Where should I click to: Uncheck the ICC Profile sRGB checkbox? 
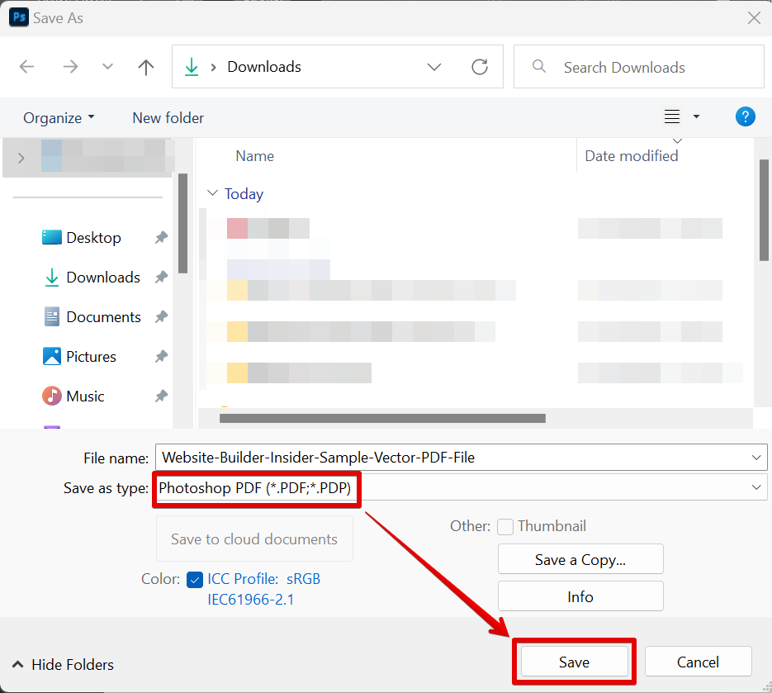click(x=195, y=579)
